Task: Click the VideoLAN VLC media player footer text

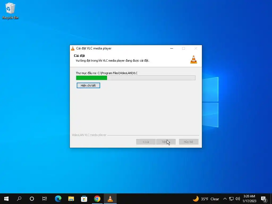Action: click(x=89, y=135)
